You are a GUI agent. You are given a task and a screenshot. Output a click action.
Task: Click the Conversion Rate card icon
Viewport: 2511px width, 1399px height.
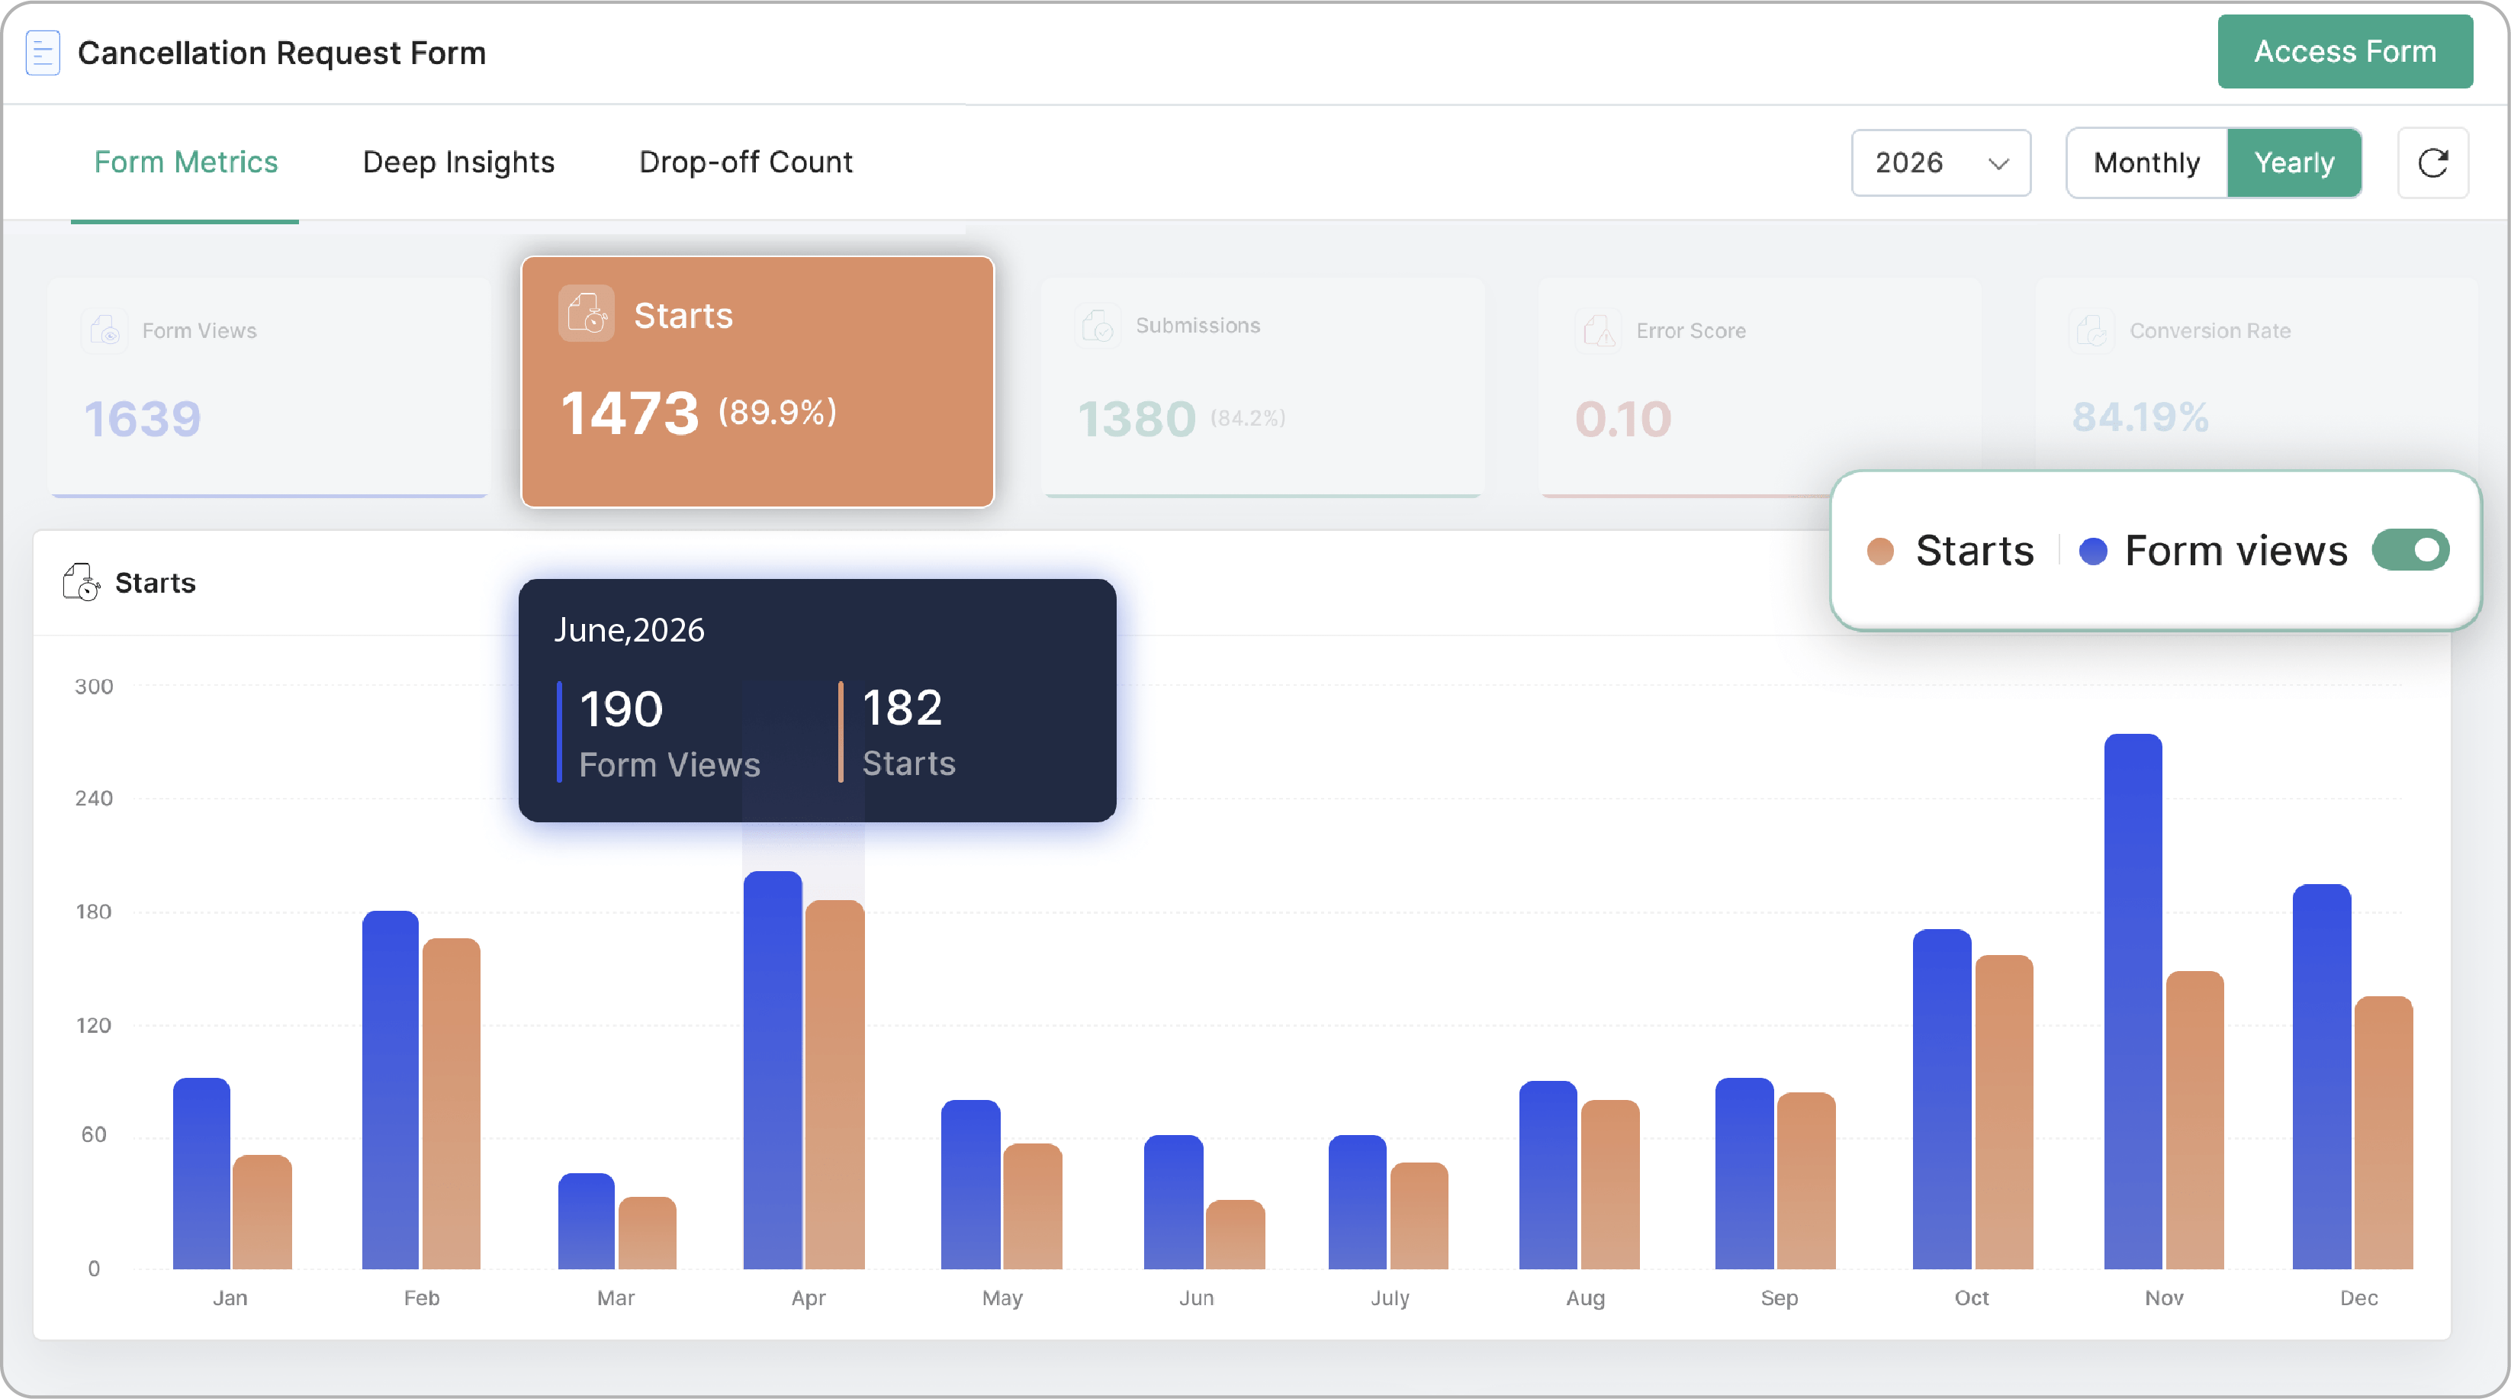tap(2091, 332)
